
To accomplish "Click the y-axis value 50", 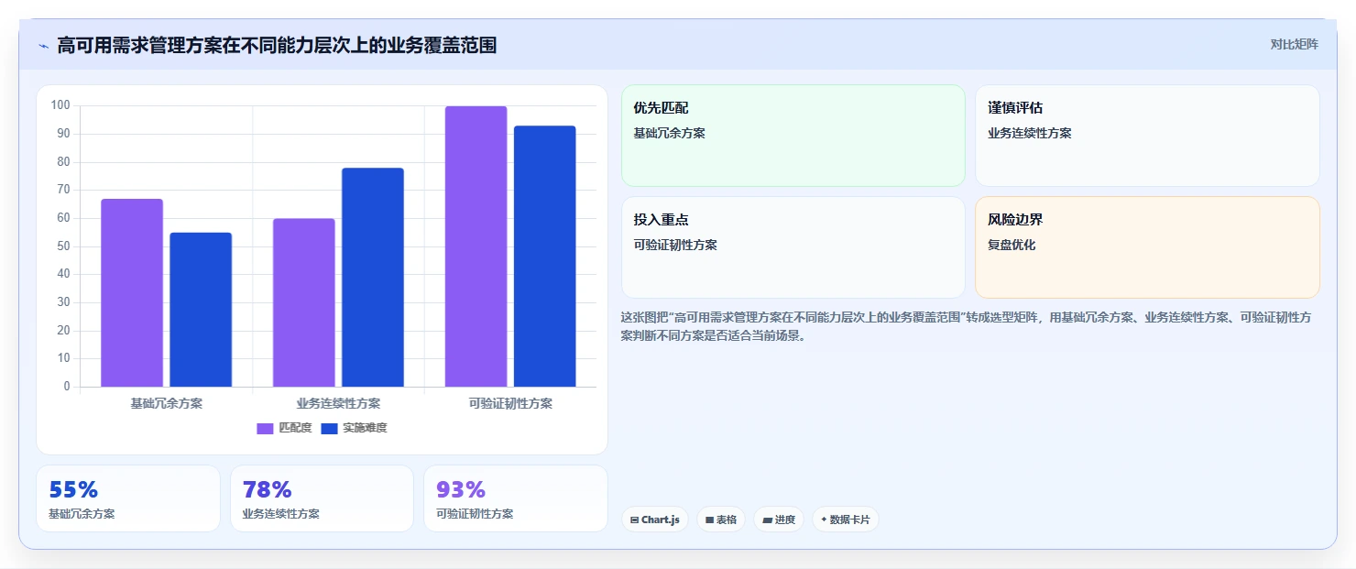I will pyautogui.click(x=63, y=246).
